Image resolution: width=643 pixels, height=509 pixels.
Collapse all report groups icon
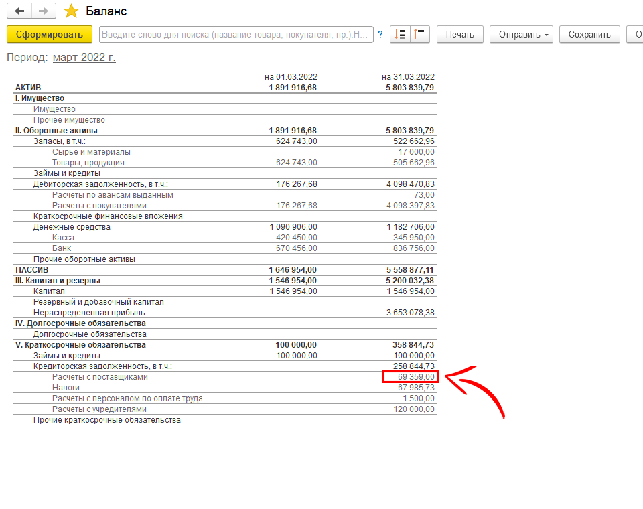(x=419, y=35)
